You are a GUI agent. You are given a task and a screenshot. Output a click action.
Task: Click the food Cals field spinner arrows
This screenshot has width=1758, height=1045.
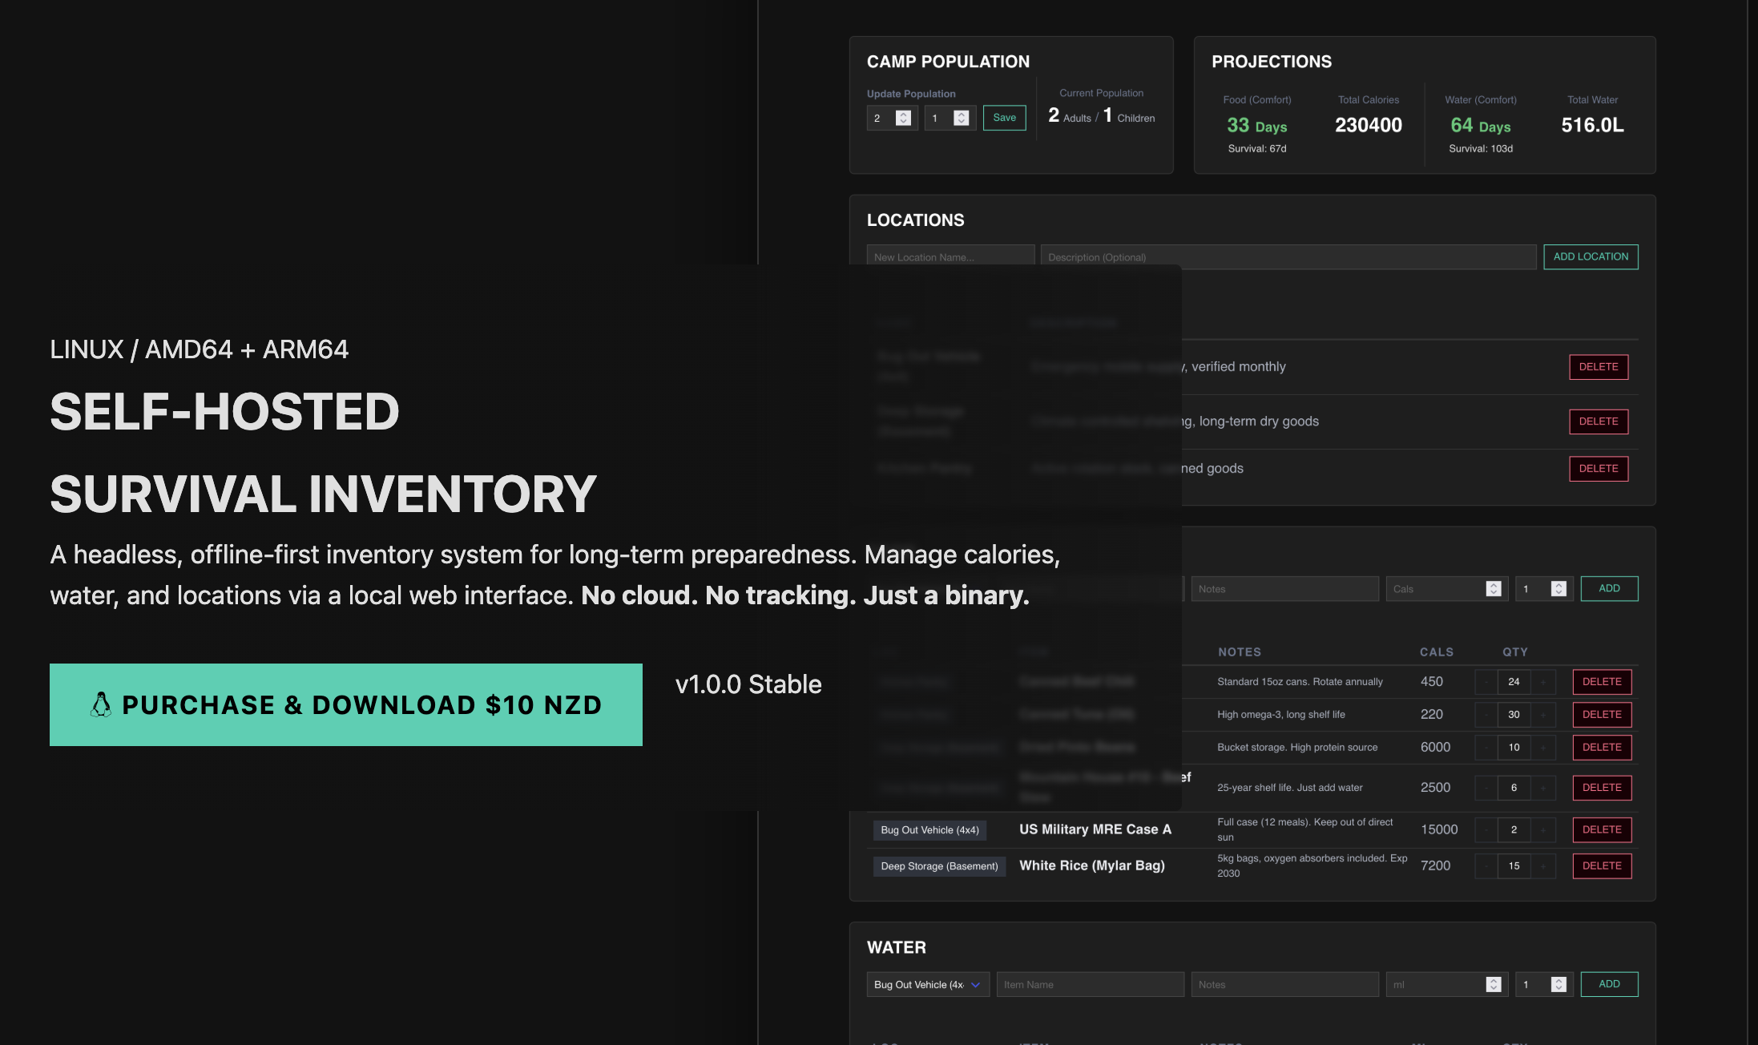pos(1493,589)
